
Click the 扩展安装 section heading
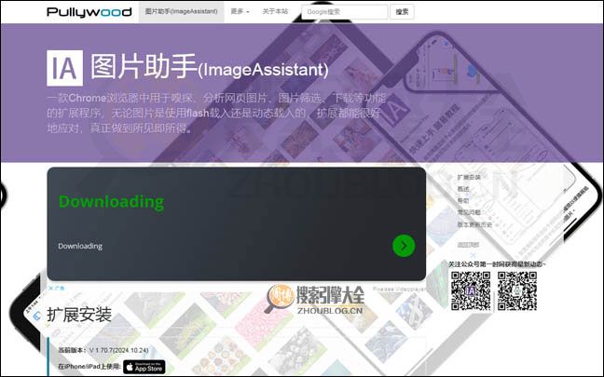[79, 315]
